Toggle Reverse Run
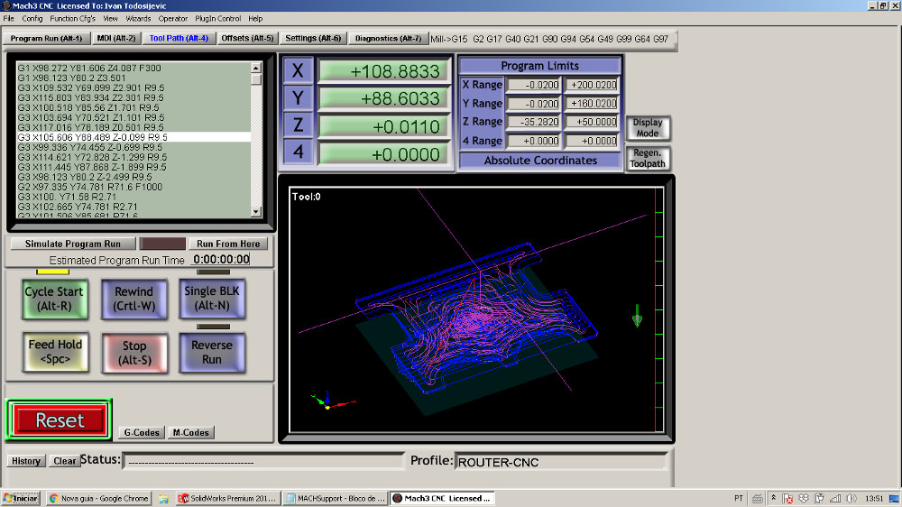 coord(212,352)
